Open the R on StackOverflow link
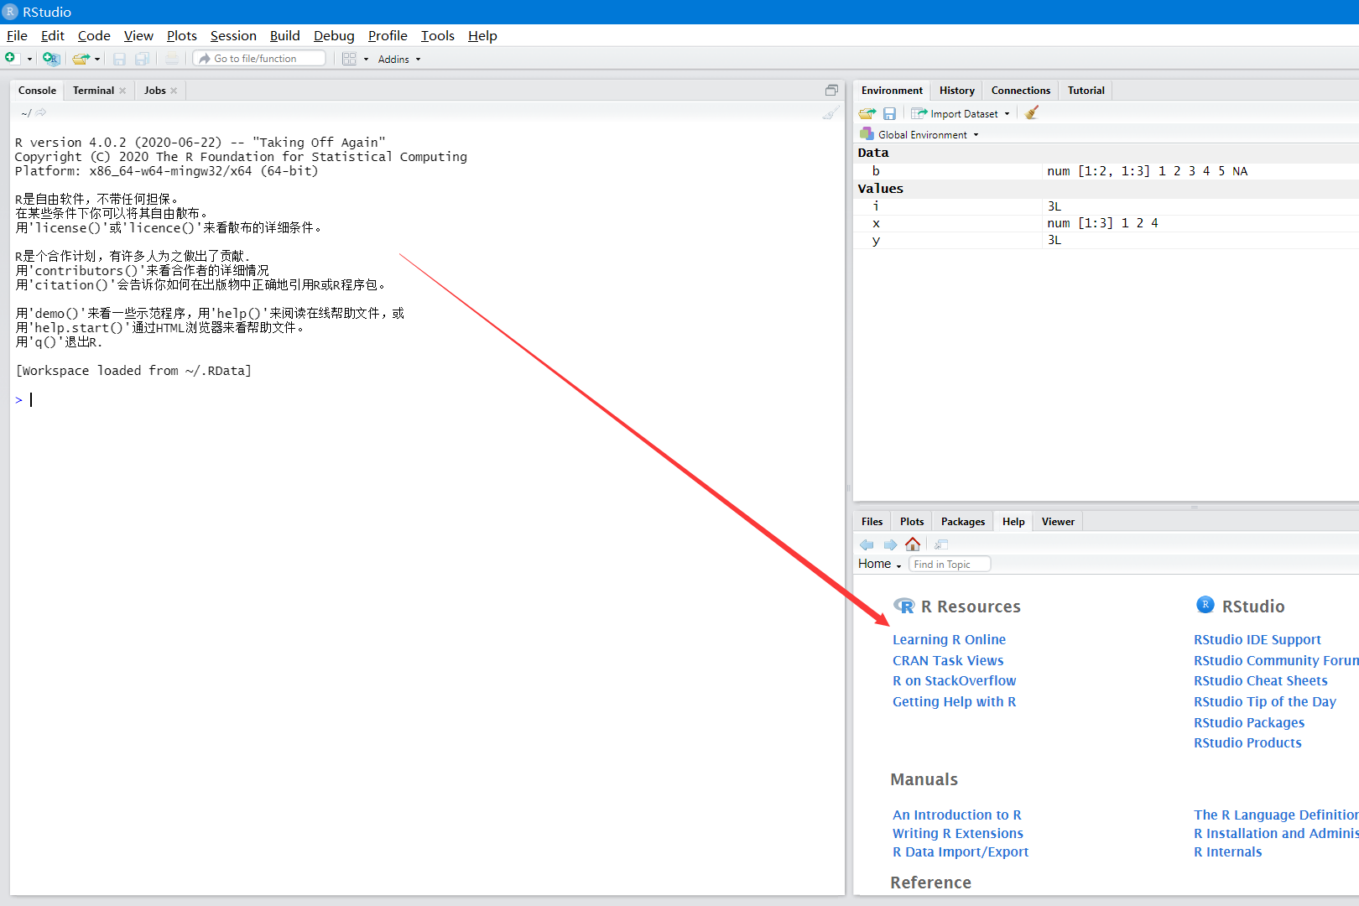 pos(954,680)
